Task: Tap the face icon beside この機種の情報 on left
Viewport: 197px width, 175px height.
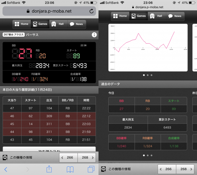Action: pos(5,157)
